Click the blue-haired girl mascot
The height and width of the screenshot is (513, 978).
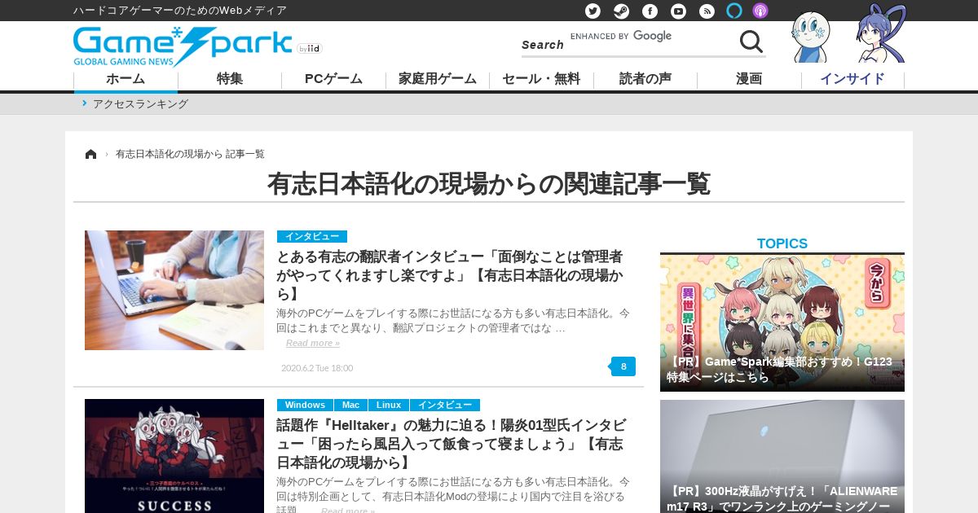[880, 34]
